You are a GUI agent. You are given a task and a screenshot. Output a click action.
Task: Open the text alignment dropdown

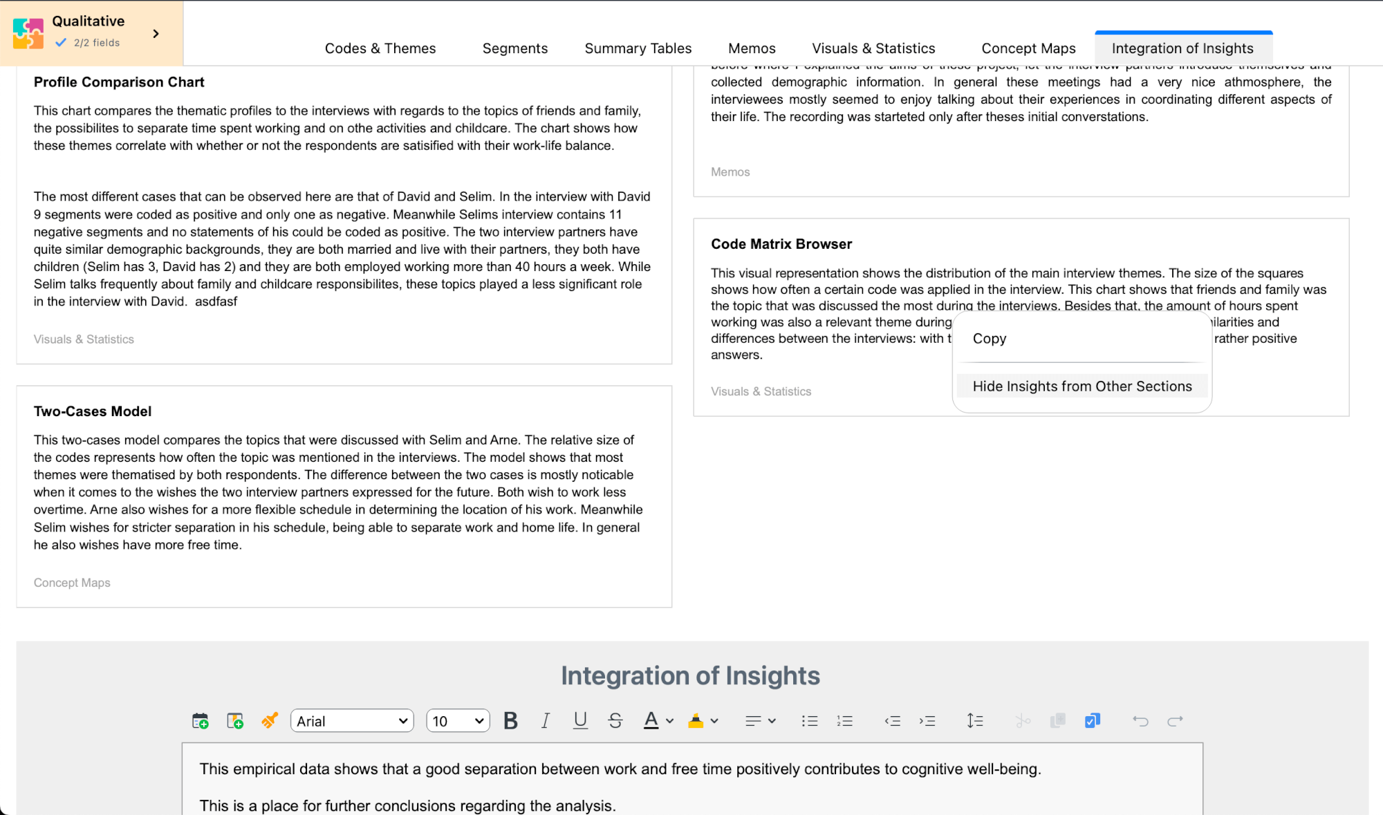[x=760, y=721]
